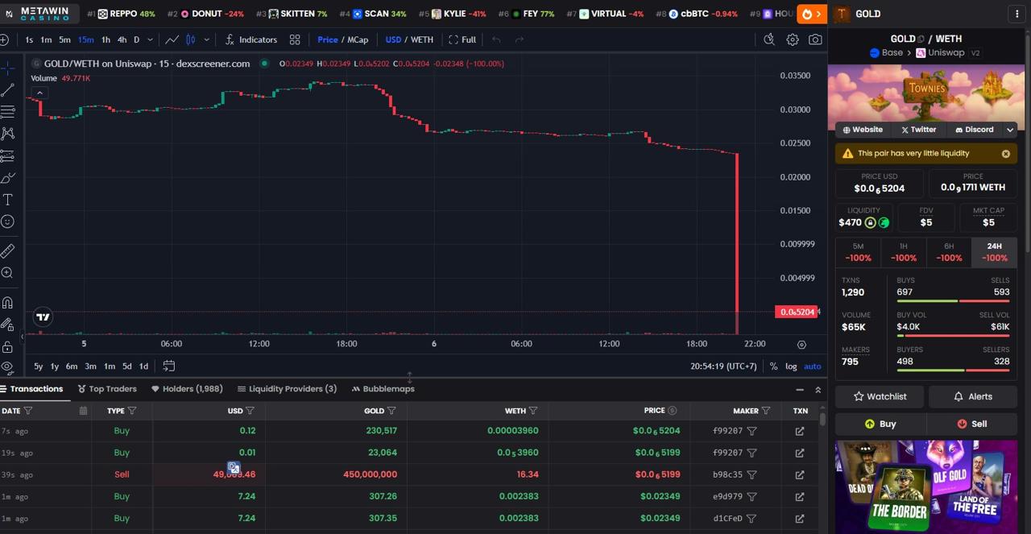Switch chart denomination to WETH
Viewport: 1031px width, 534px height.
point(421,39)
